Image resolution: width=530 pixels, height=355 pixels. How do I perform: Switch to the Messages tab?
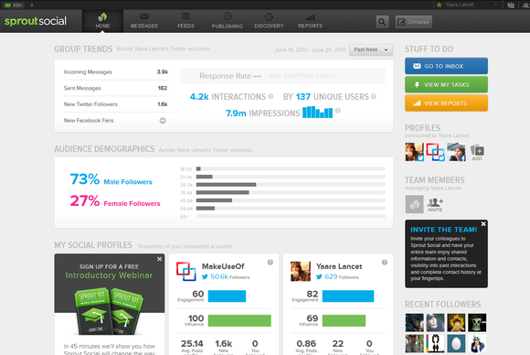point(144,21)
